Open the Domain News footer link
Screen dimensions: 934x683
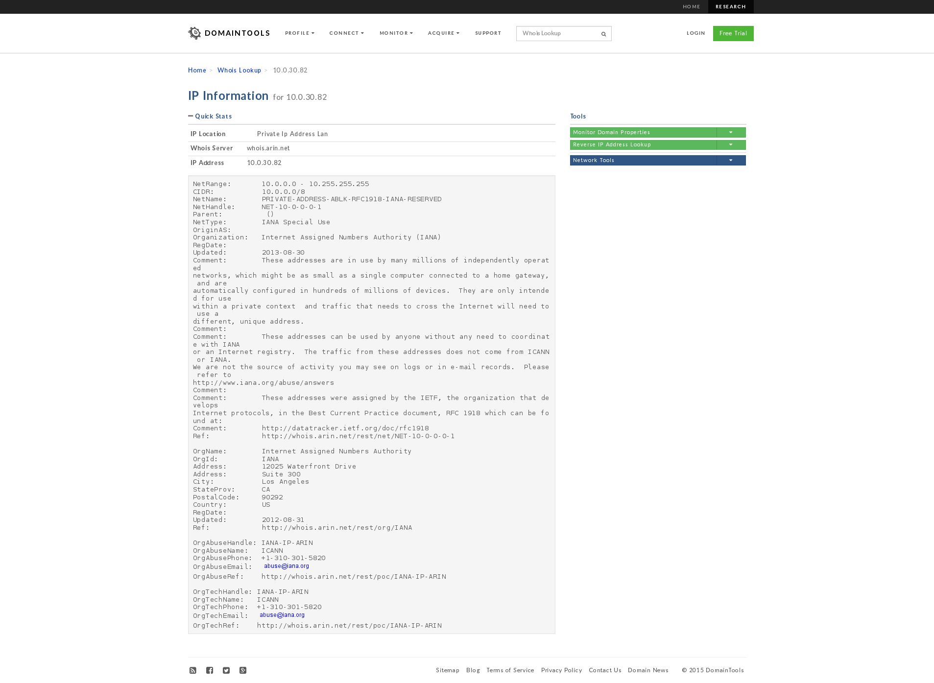click(x=648, y=670)
